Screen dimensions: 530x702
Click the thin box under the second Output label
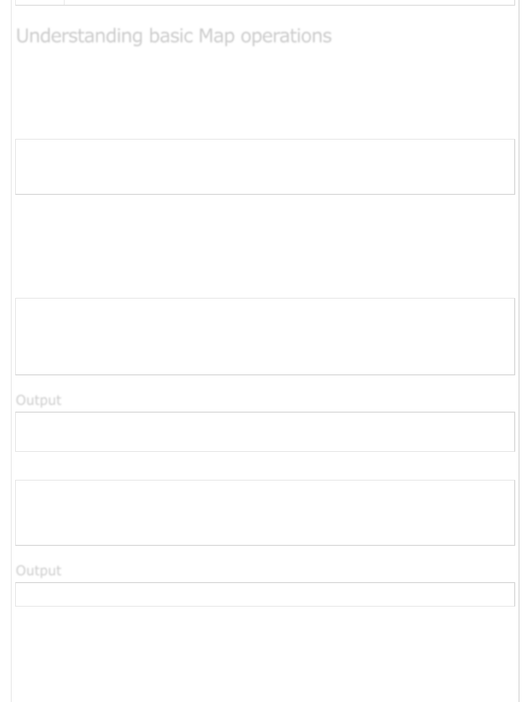(265, 595)
